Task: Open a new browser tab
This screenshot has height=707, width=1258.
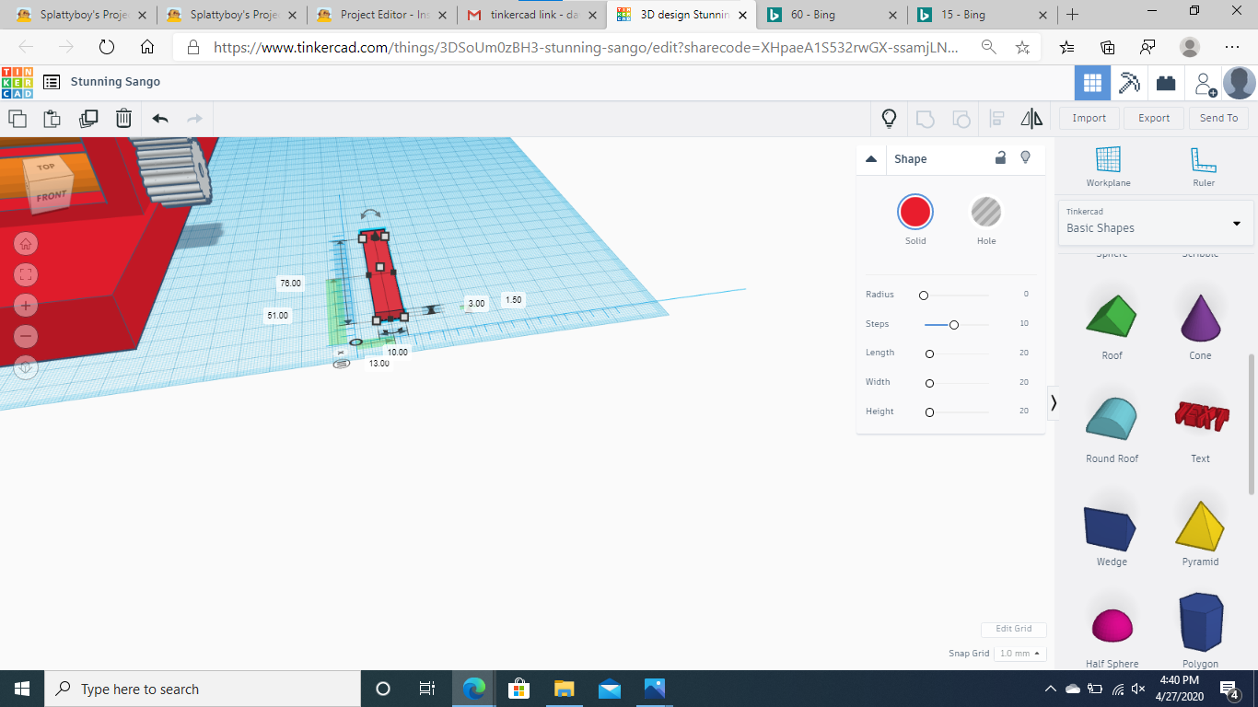Action: 1072,15
